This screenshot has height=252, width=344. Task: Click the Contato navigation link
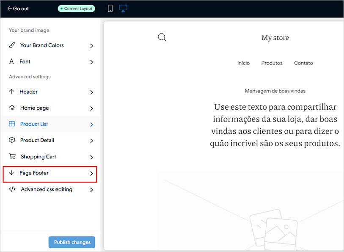(x=303, y=63)
